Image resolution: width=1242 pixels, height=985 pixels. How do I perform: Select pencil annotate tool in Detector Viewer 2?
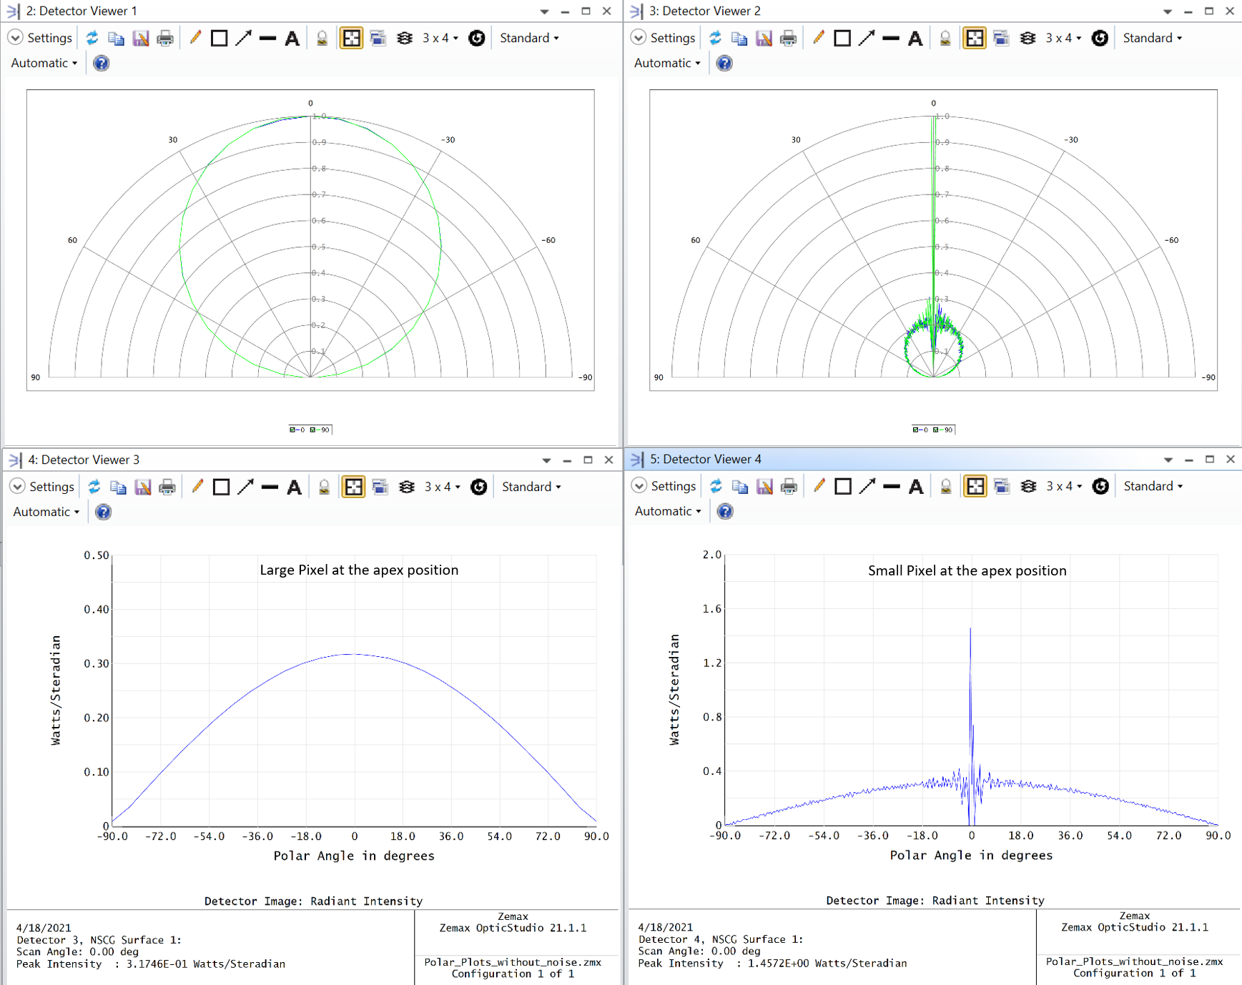point(819,38)
